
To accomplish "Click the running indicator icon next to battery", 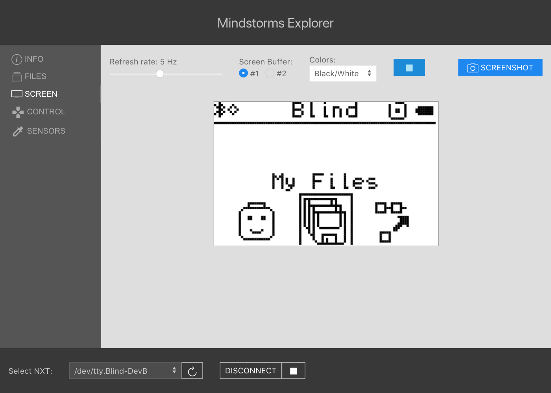I will tap(398, 110).
